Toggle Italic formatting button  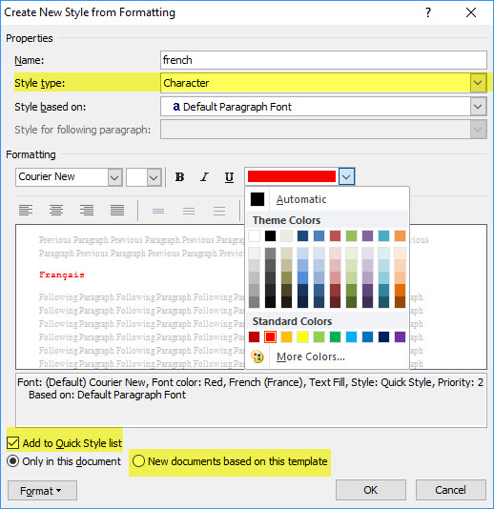204,177
